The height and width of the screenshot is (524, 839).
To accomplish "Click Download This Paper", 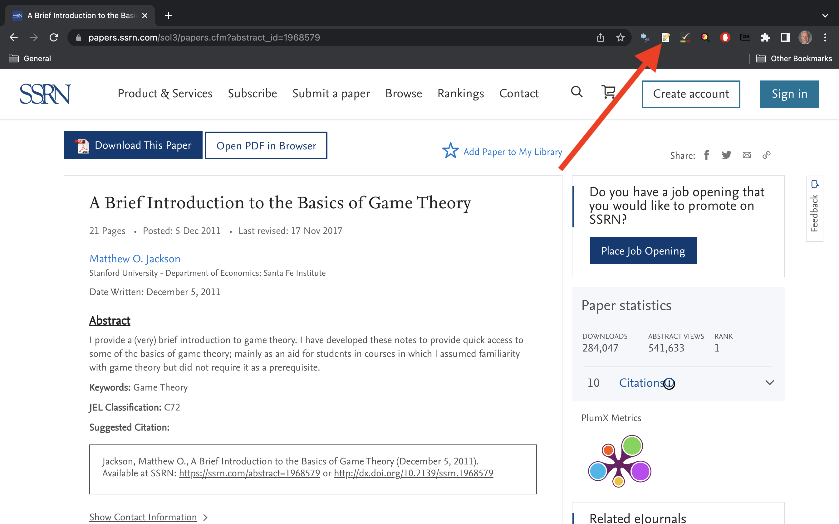I will tap(133, 145).
